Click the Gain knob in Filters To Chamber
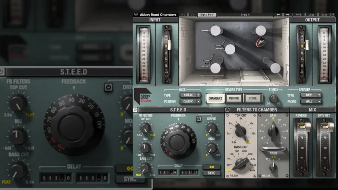Image resolution: width=338 pixels, height=190 pixels. (273, 131)
